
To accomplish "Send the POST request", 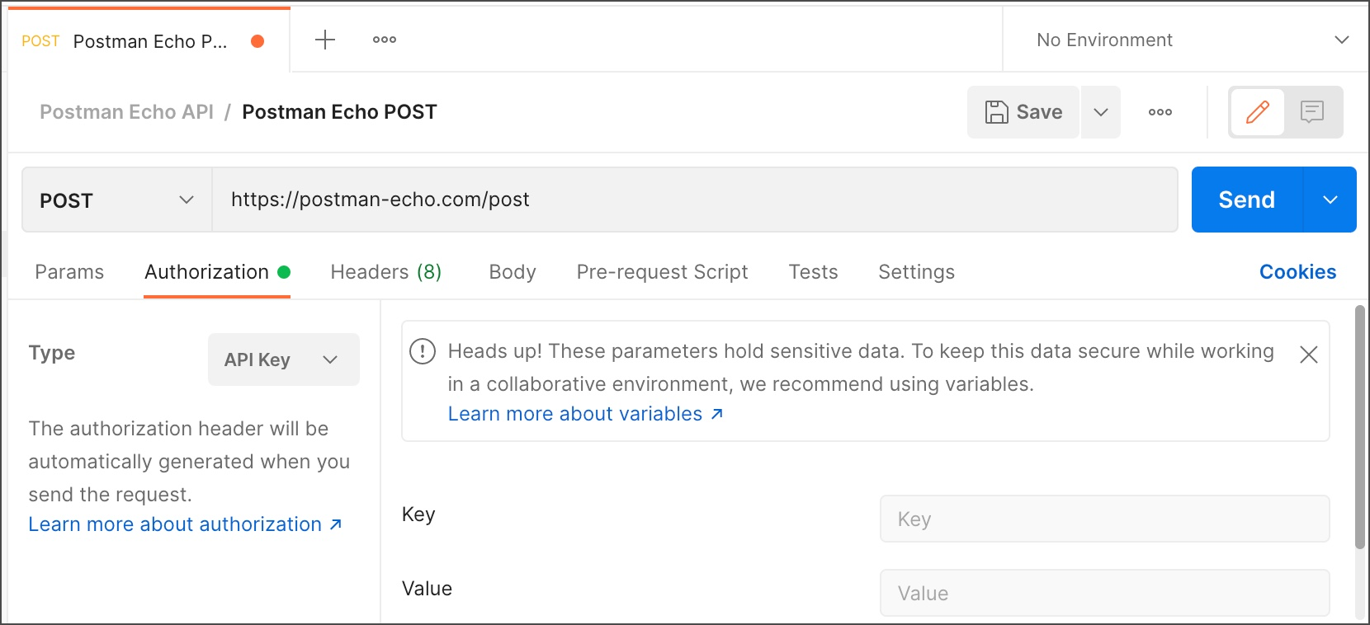I will (x=1247, y=200).
